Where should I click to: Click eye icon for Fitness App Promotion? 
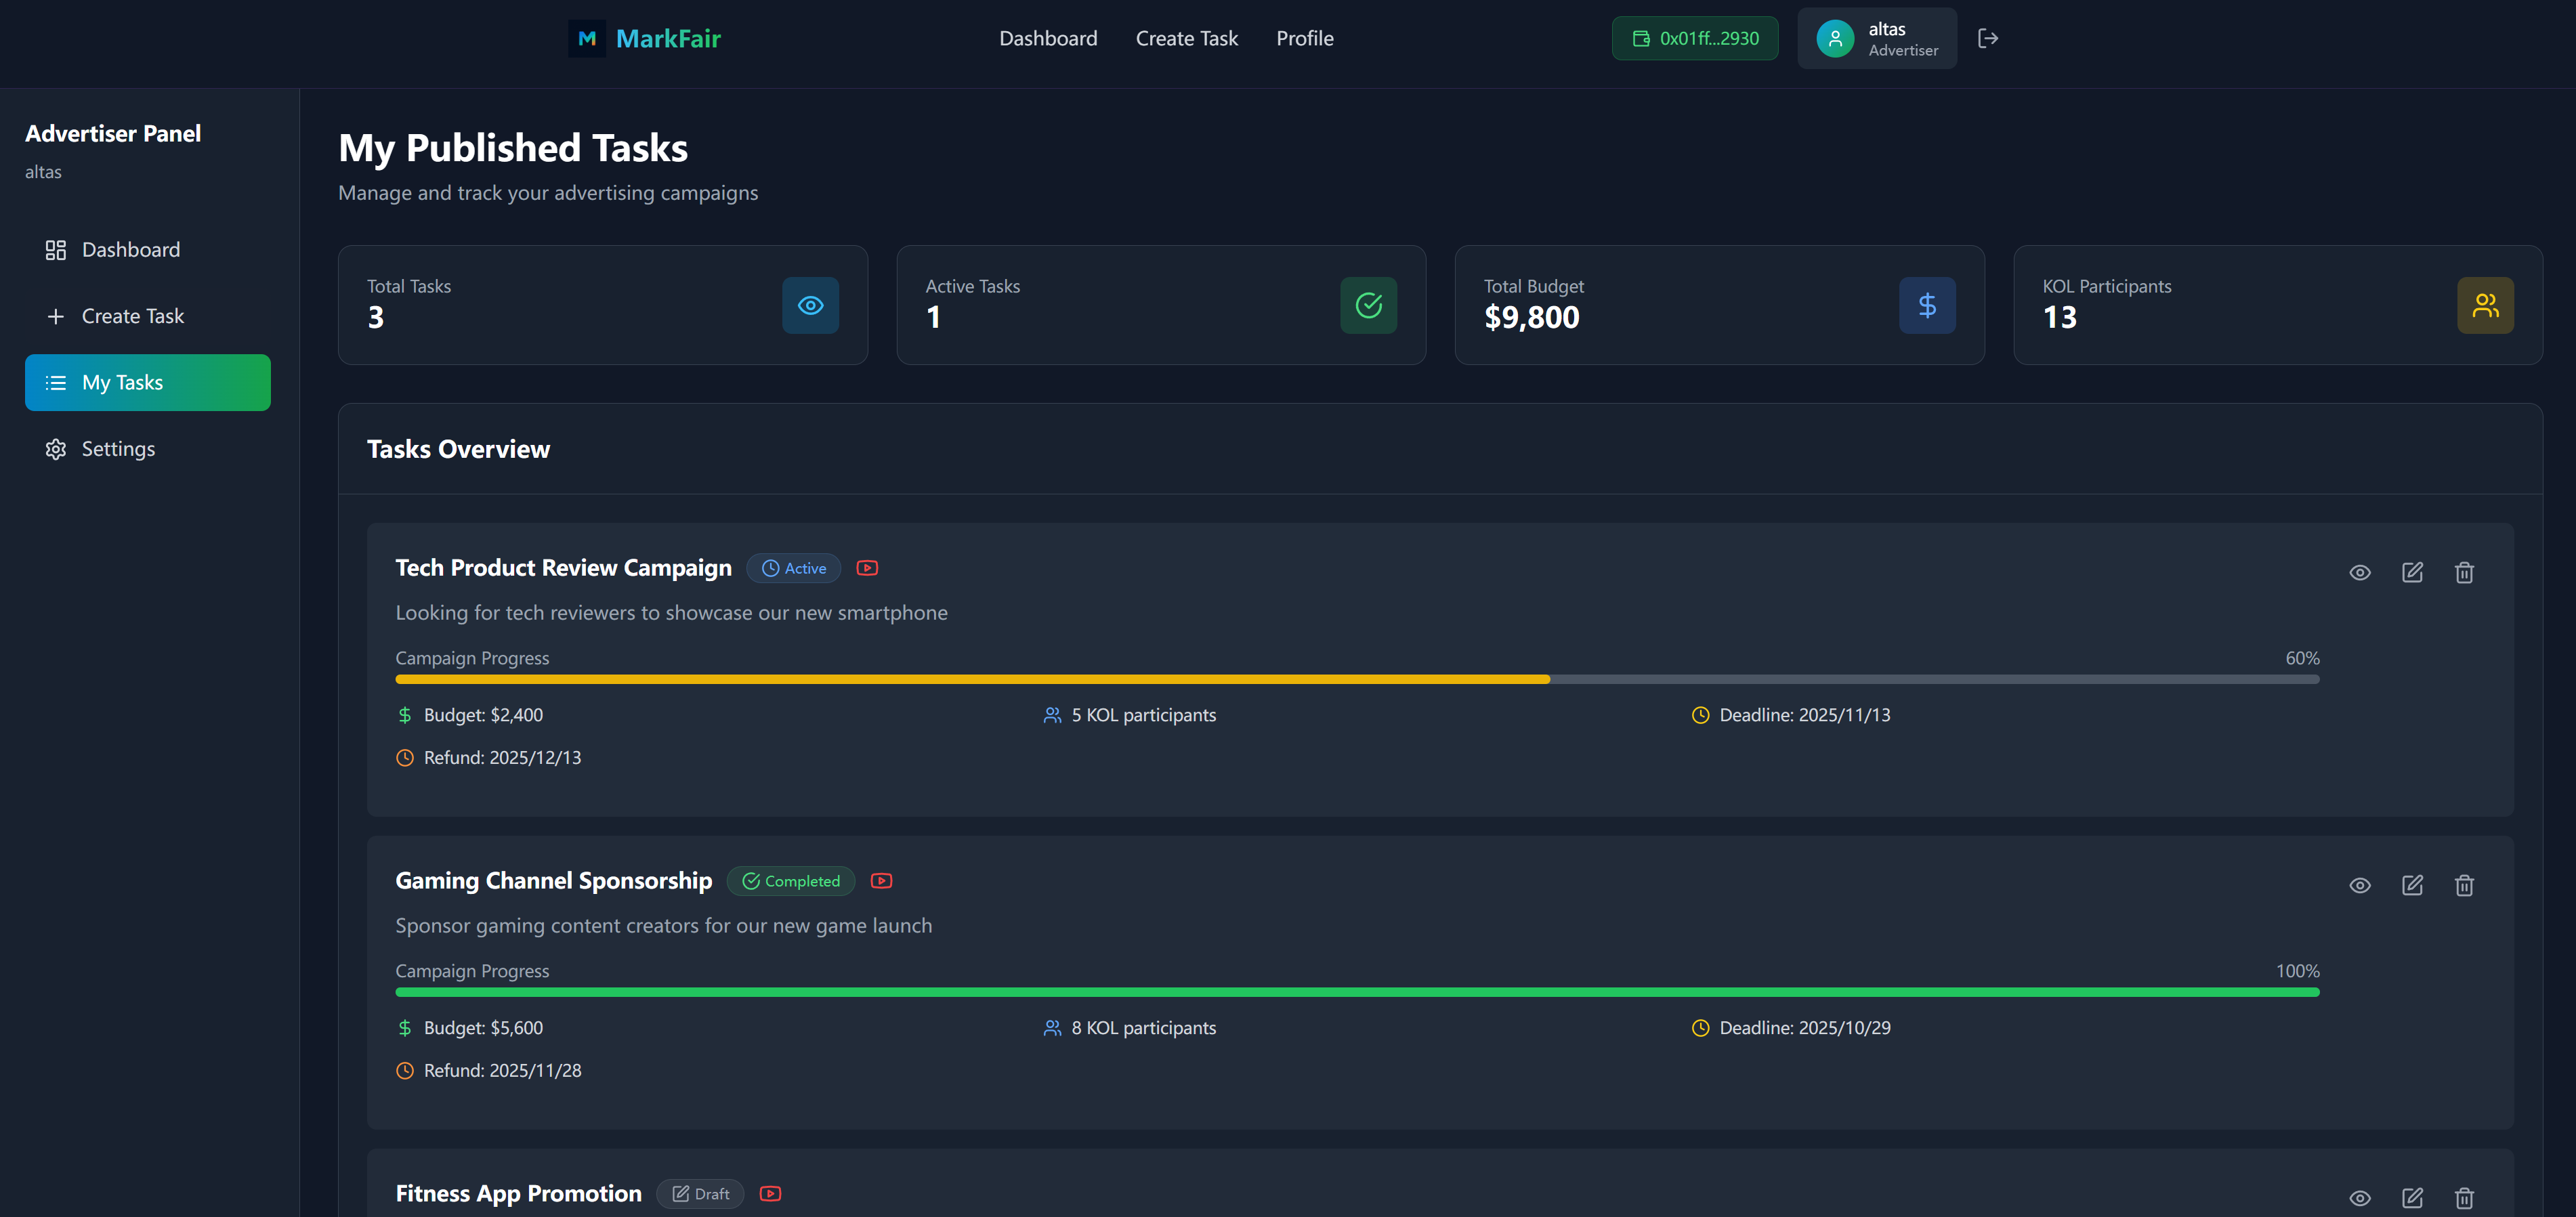tap(2360, 1197)
